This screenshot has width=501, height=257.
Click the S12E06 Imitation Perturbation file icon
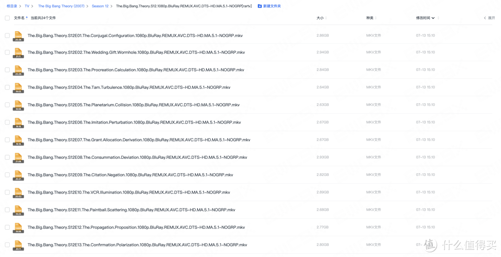pos(18,123)
